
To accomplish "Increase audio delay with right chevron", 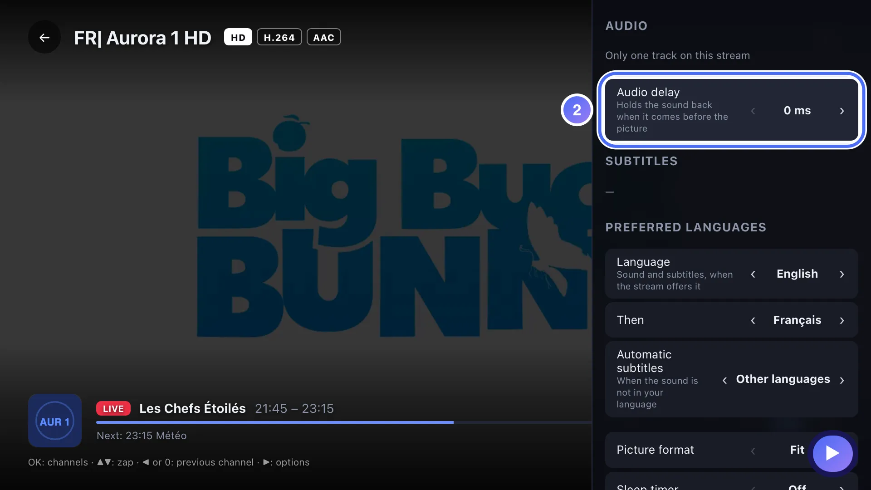I will 842,111.
